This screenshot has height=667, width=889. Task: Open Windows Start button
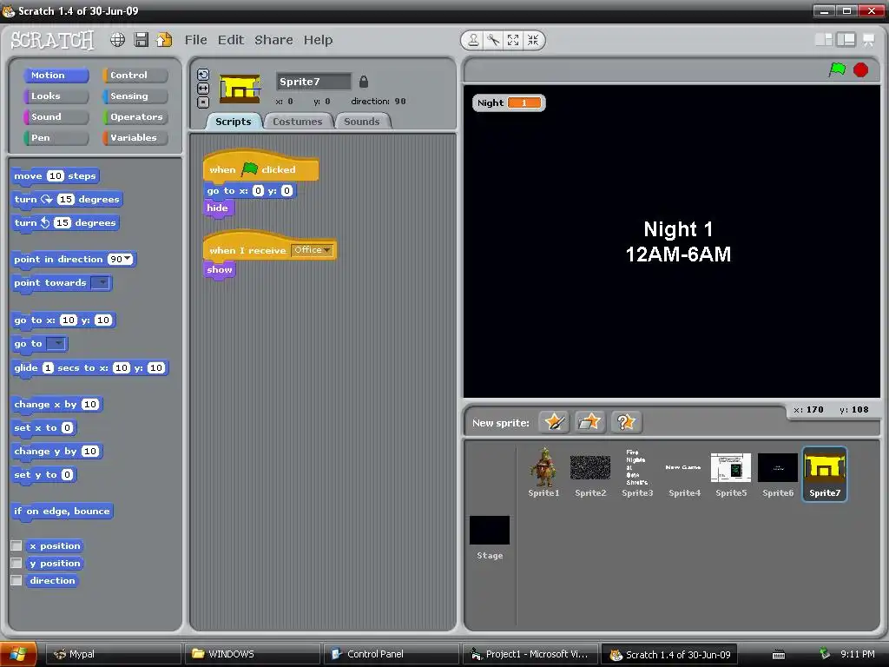pyautogui.click(x=19, y=654)
